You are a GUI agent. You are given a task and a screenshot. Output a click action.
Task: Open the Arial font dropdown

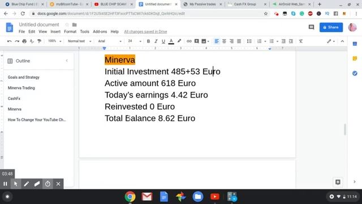pyautogui.click(x=110, y=41)
